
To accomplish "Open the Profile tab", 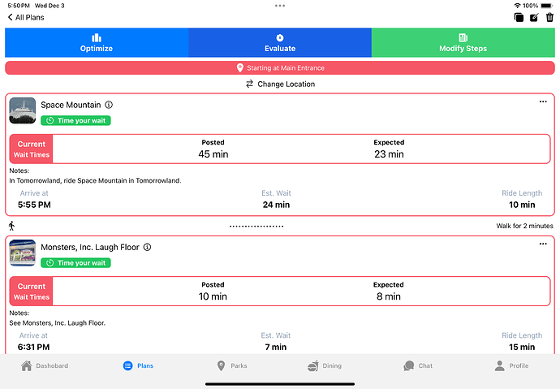I will [x=510, y=365].
